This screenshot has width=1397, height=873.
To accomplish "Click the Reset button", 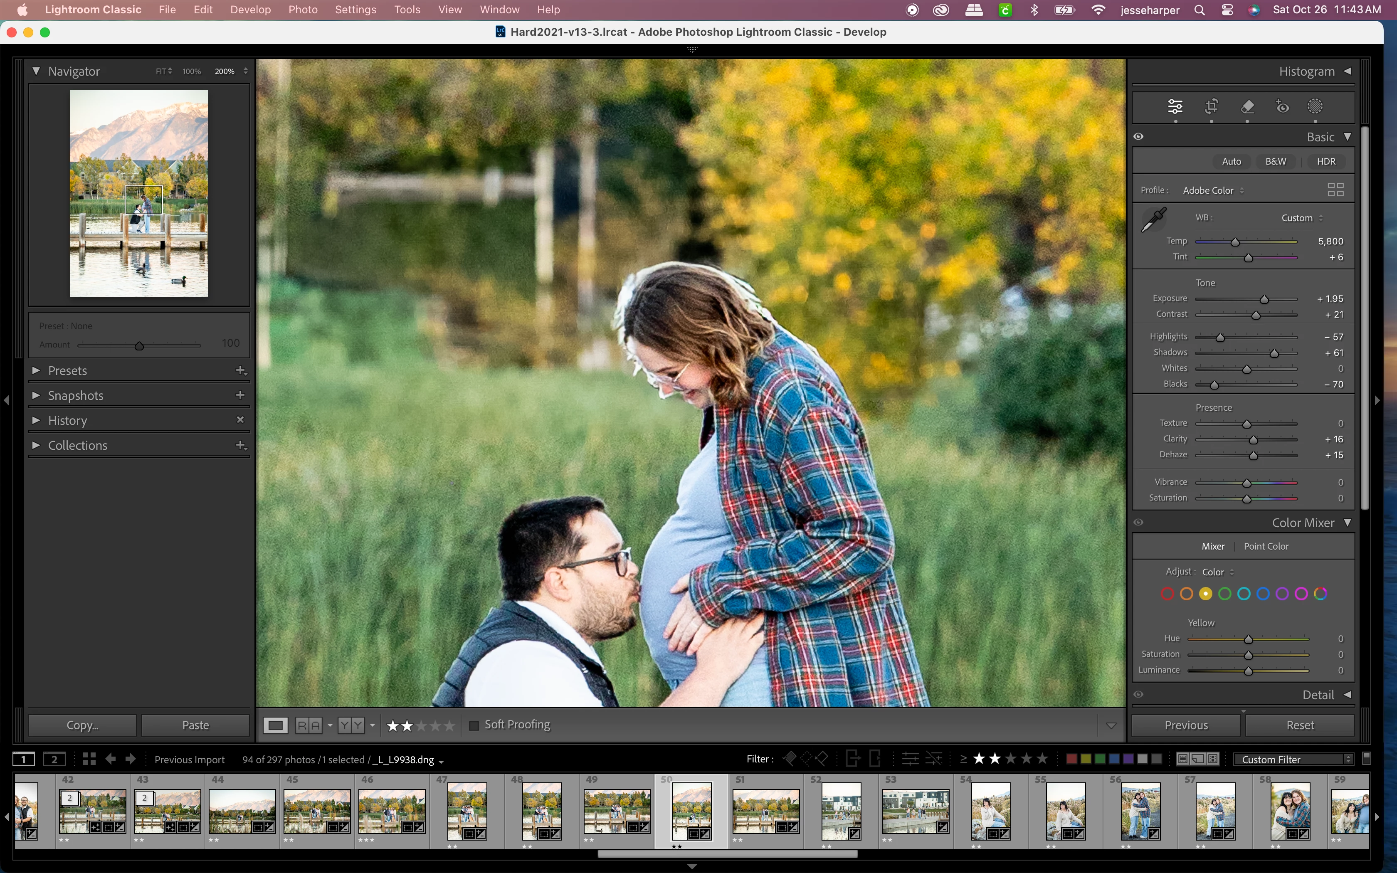I will point(1299,725).
